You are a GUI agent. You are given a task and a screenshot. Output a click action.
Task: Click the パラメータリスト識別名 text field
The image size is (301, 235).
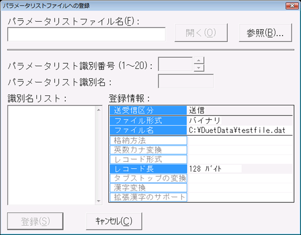pos(186,81)
